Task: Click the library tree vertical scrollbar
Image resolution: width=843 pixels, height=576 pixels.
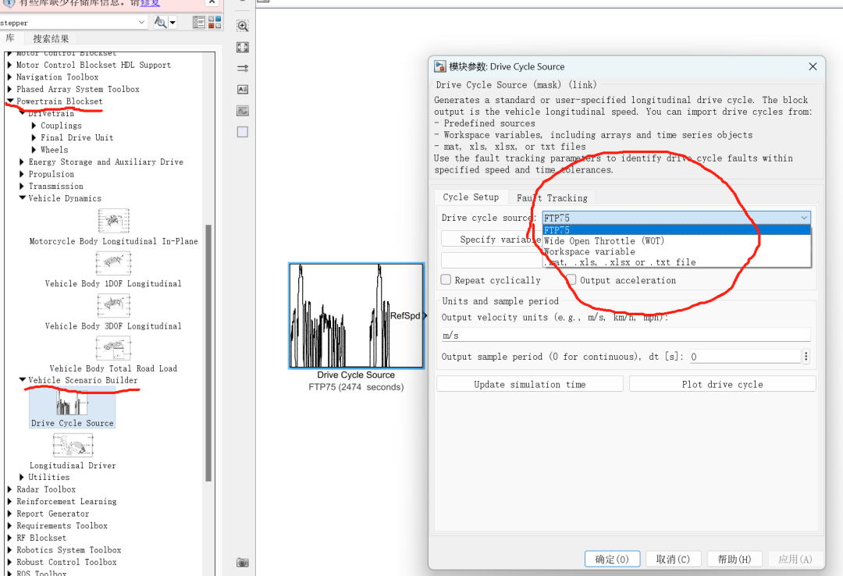Action: click(x=208, y=352)
